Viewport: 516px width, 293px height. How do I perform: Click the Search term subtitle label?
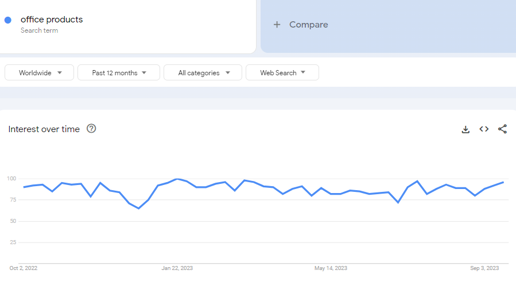pyautogui.click(x=39, y=30)
